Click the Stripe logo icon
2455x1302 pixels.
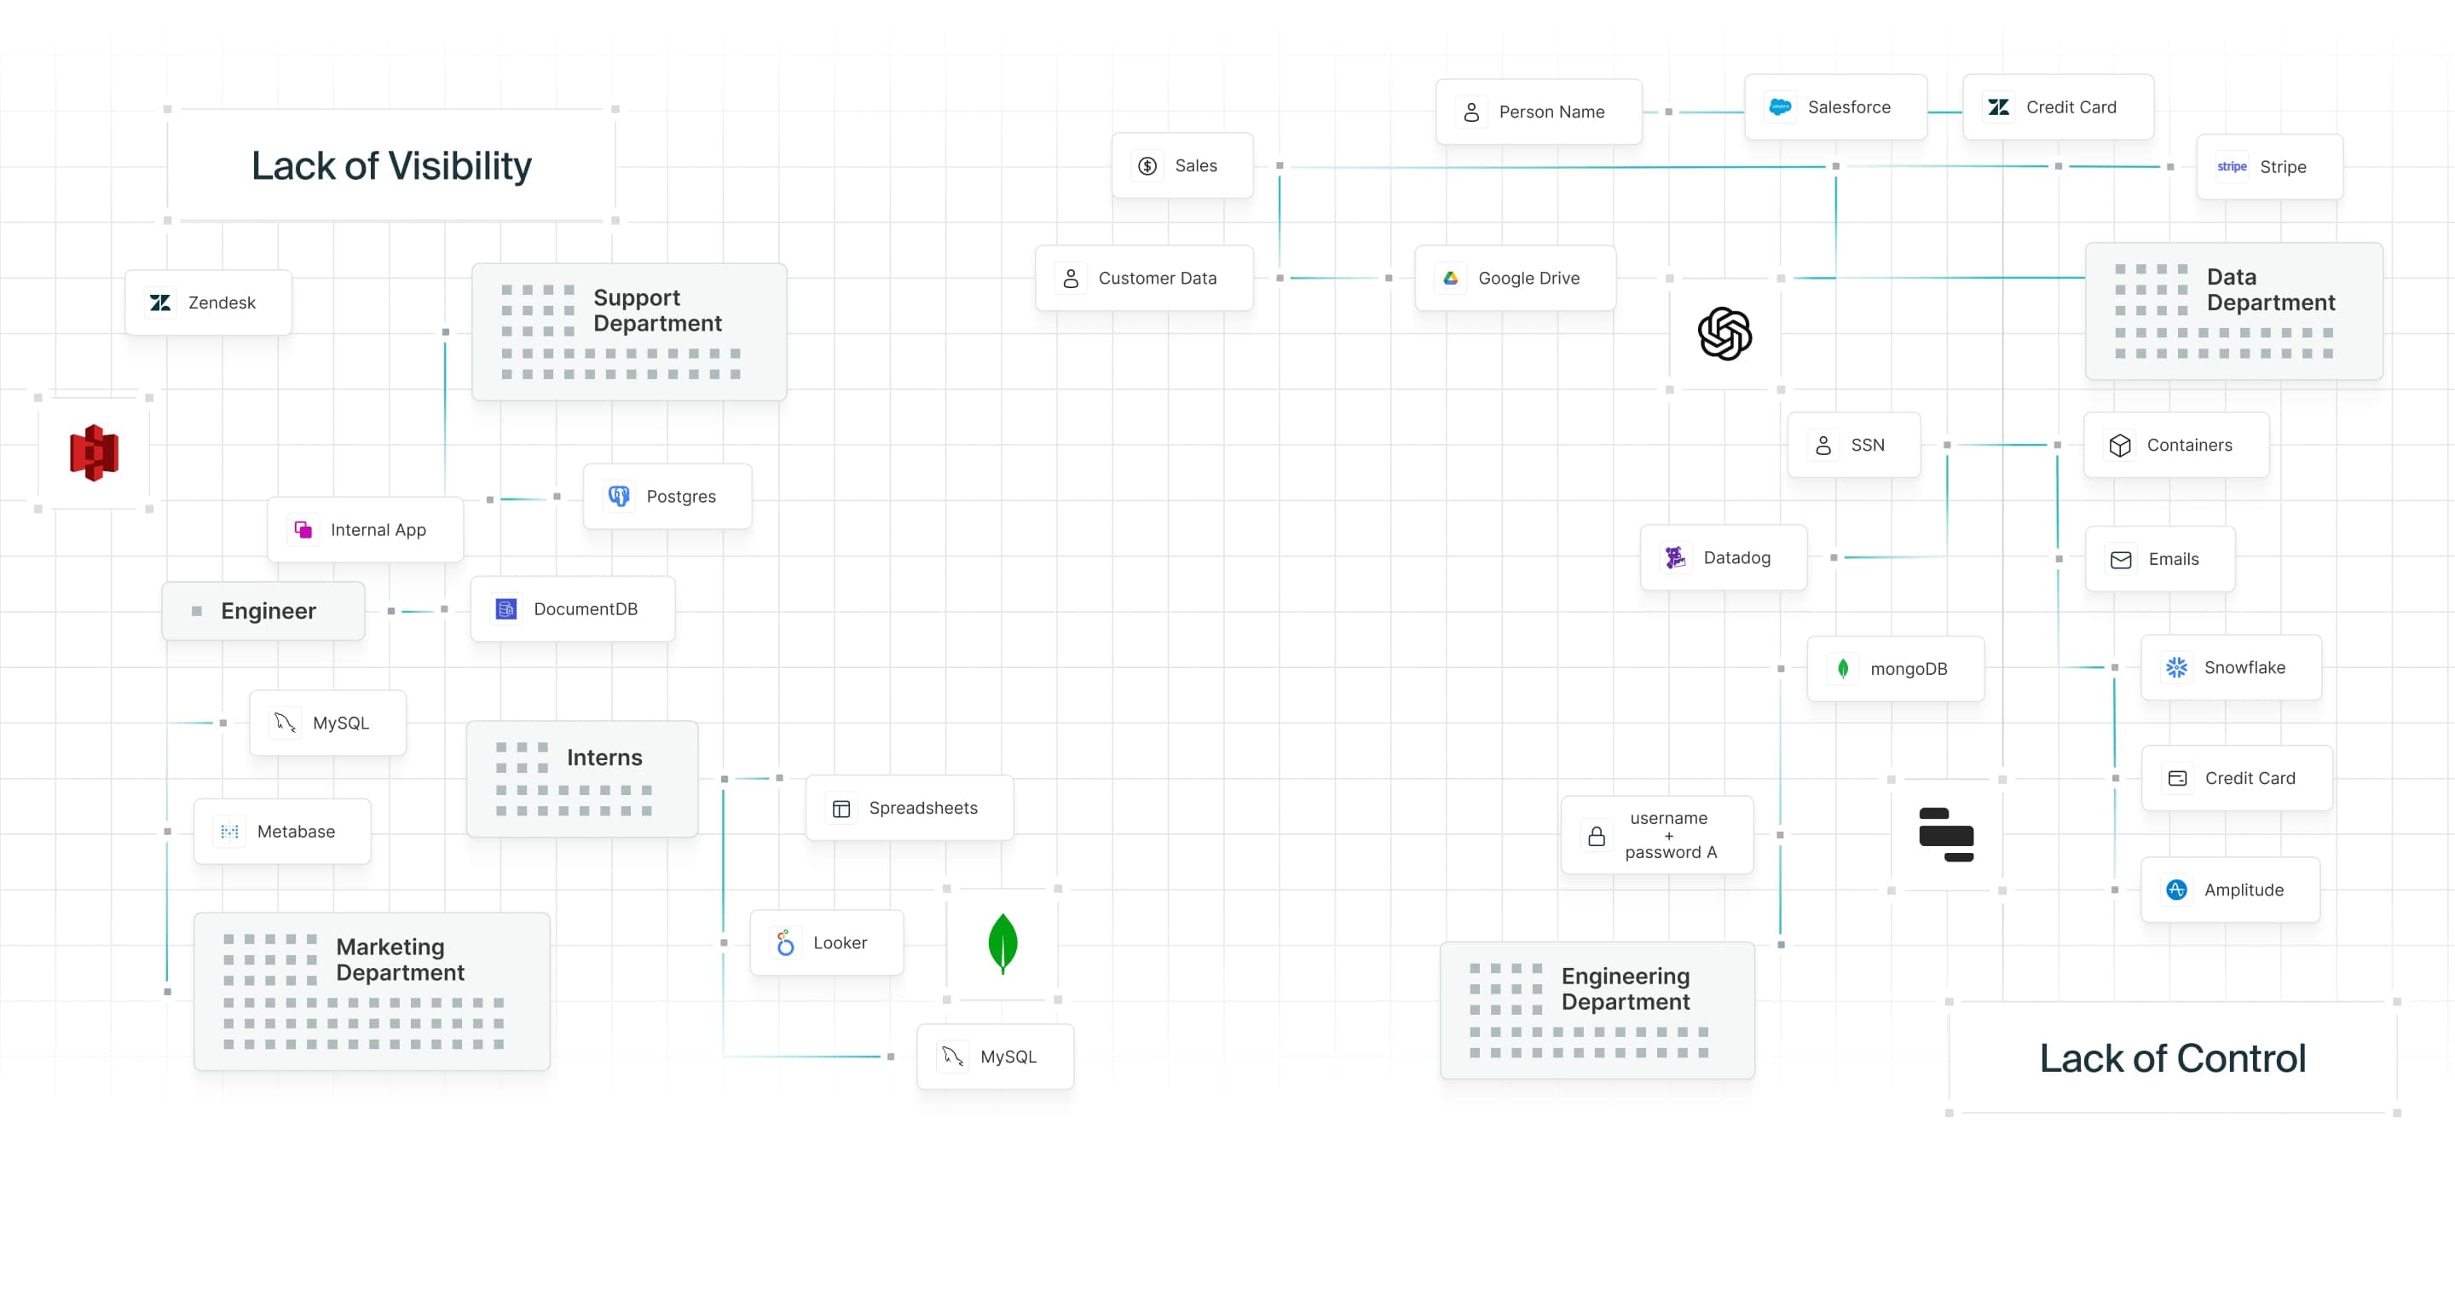pos(2231,167)
